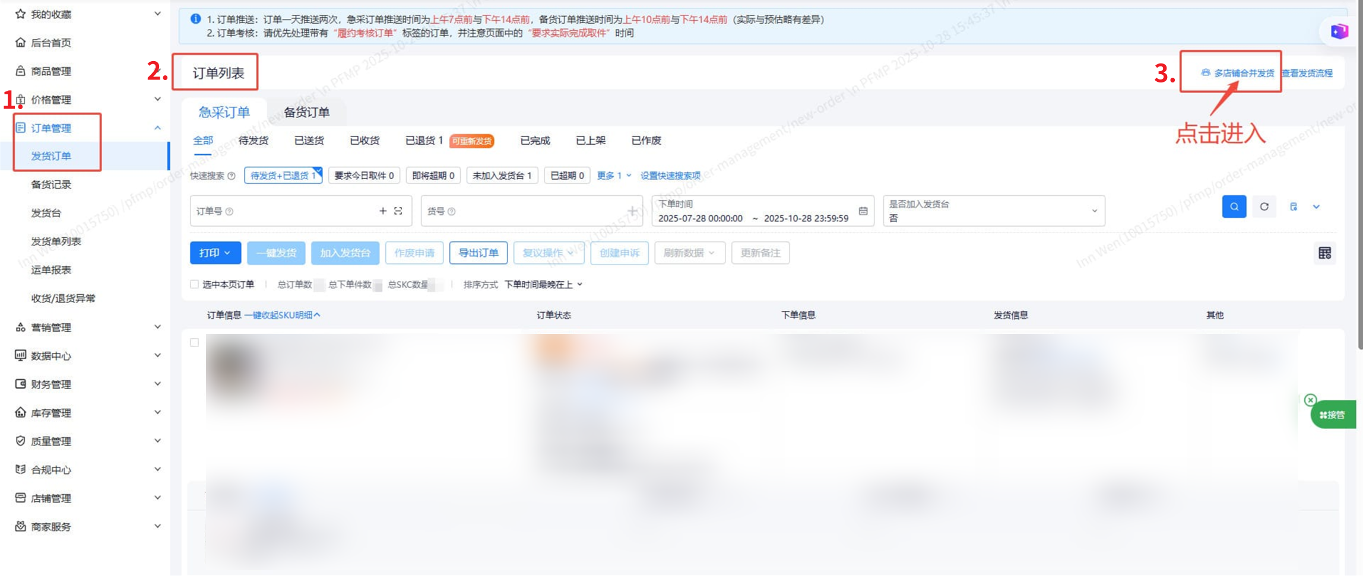
Task: Open the 排序方式 sort dropdown
Action: pos(543,285)
